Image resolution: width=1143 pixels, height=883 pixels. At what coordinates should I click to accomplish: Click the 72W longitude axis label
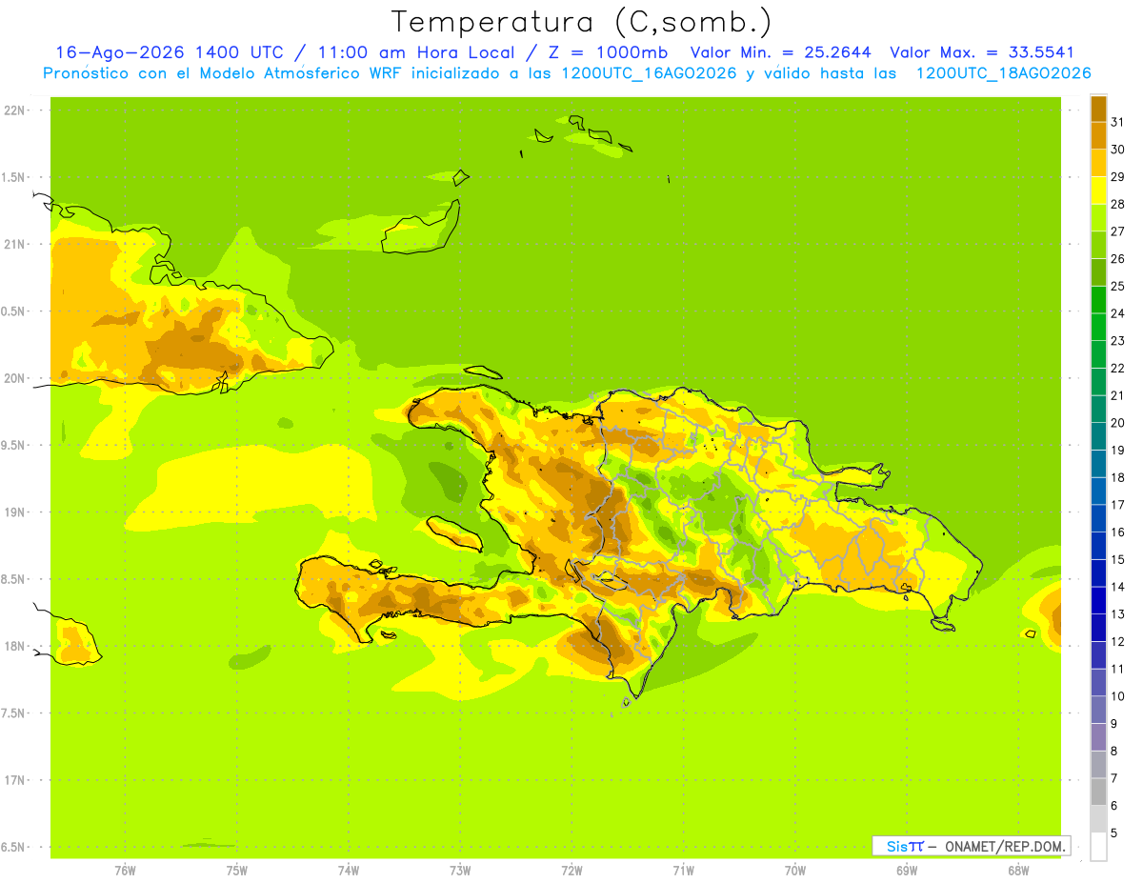point(572,870)
